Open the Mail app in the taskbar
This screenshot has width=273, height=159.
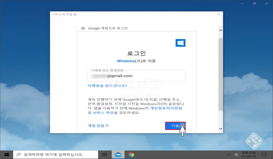pos(118,155)
